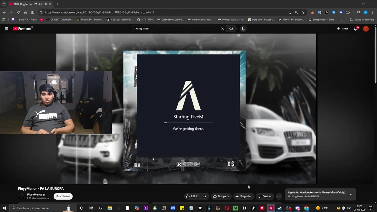Share the video via Compartir
Image resolution: width=377 pixels, height=212 pixels.
221,196
